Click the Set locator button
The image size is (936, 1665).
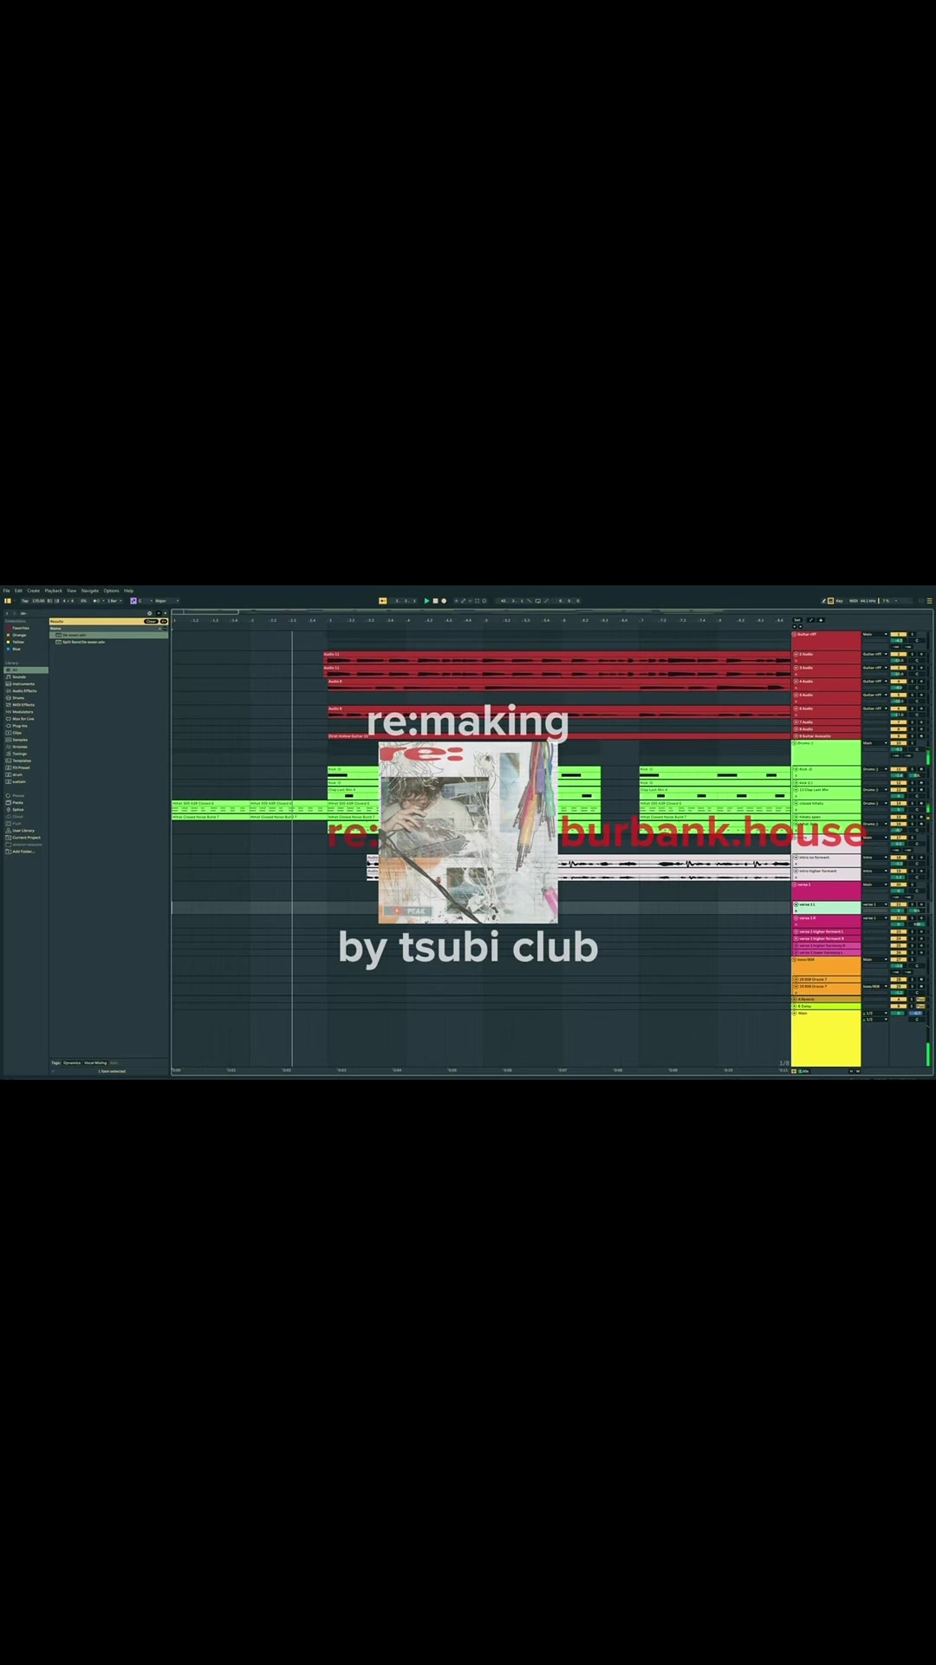[x=797, y=620]
